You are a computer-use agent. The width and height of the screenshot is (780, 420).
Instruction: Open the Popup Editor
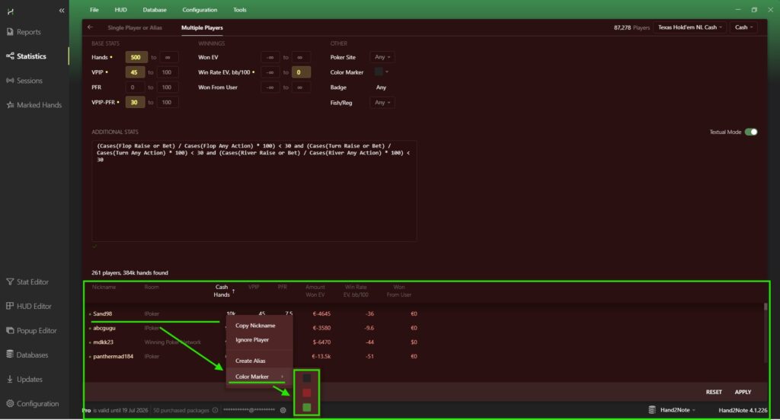(x=36, y=331)
